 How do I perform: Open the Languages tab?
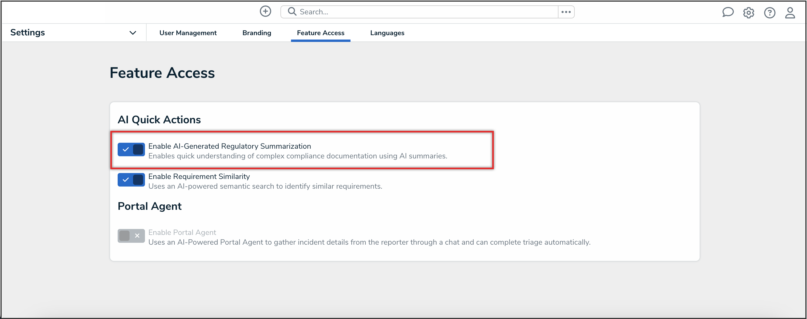(x=387, y=33)
